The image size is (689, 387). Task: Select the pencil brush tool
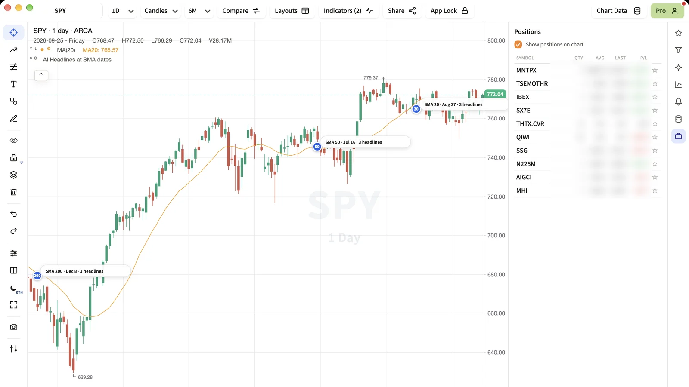(14, 119)
